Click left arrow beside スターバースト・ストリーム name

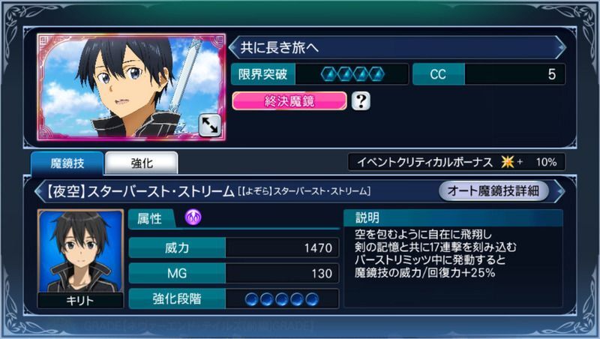pos(39,190)
